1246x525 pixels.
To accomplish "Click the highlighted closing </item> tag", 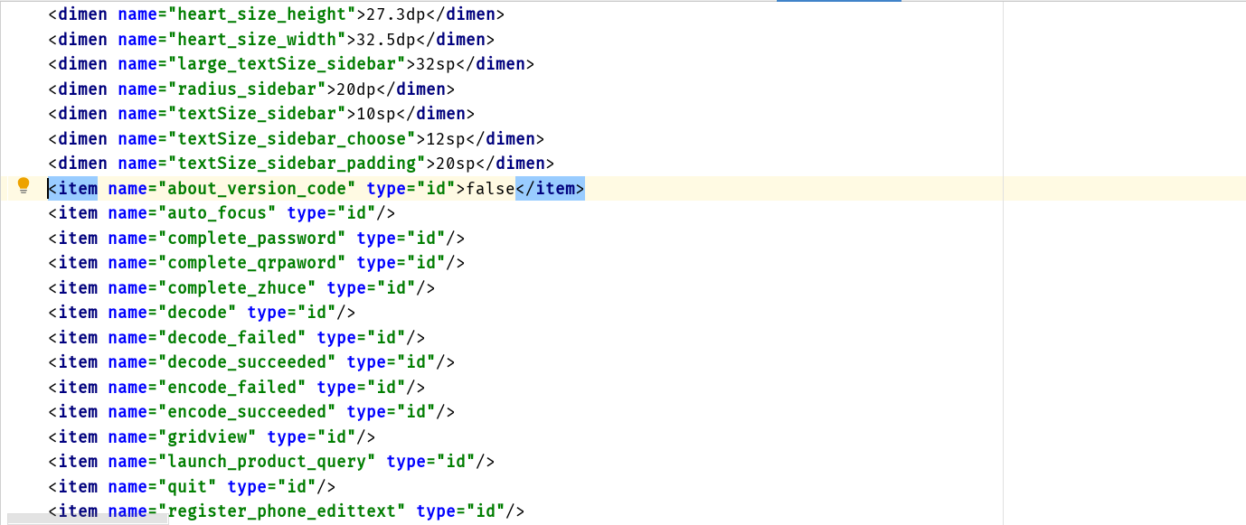I will (551, 189).
